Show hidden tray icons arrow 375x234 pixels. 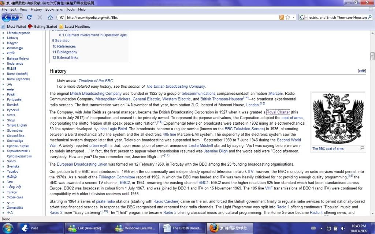pos(322,229)
